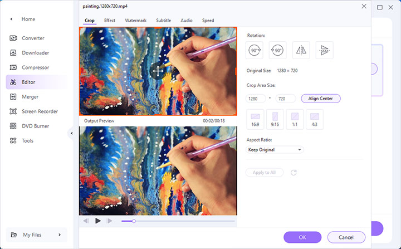This screenshot has height=249, width=401.
Task: Switch to the Speed tab
Action: pos(208,21)
